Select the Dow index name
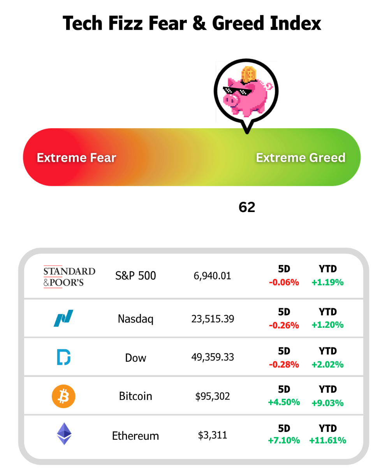 [135, 358]
